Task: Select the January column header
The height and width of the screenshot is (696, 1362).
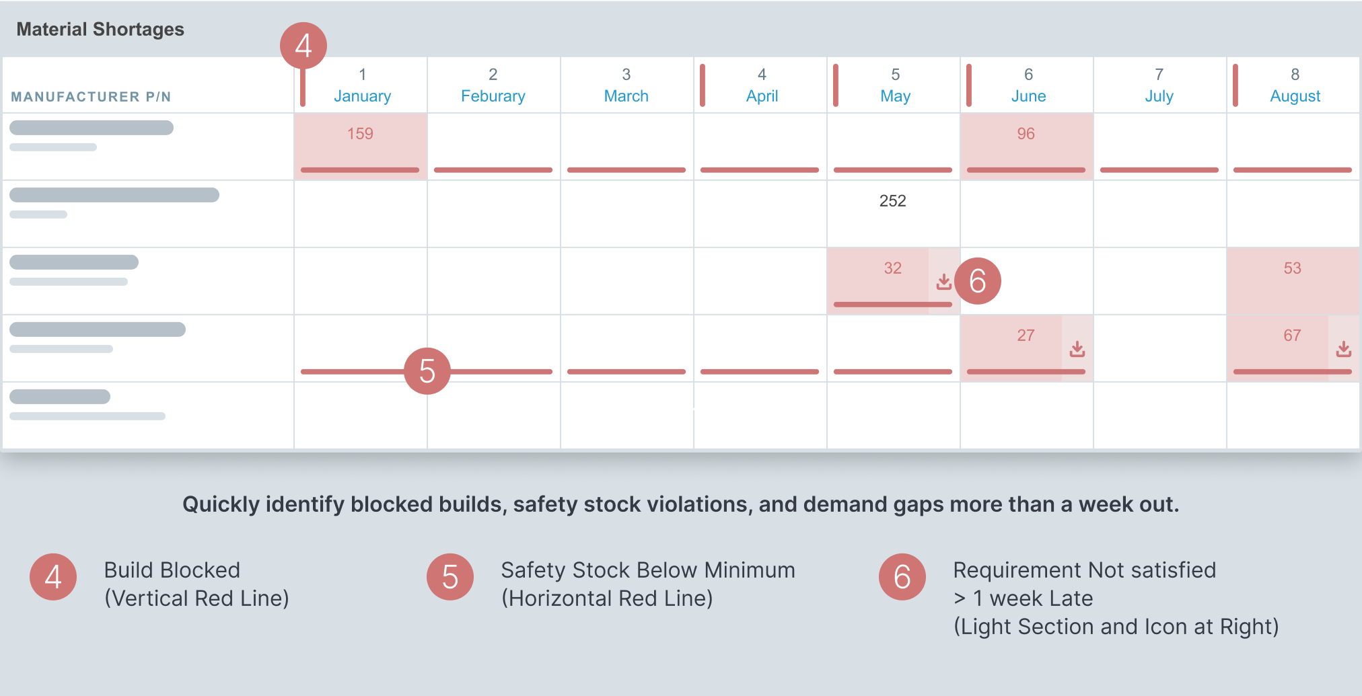Action: 362,85
